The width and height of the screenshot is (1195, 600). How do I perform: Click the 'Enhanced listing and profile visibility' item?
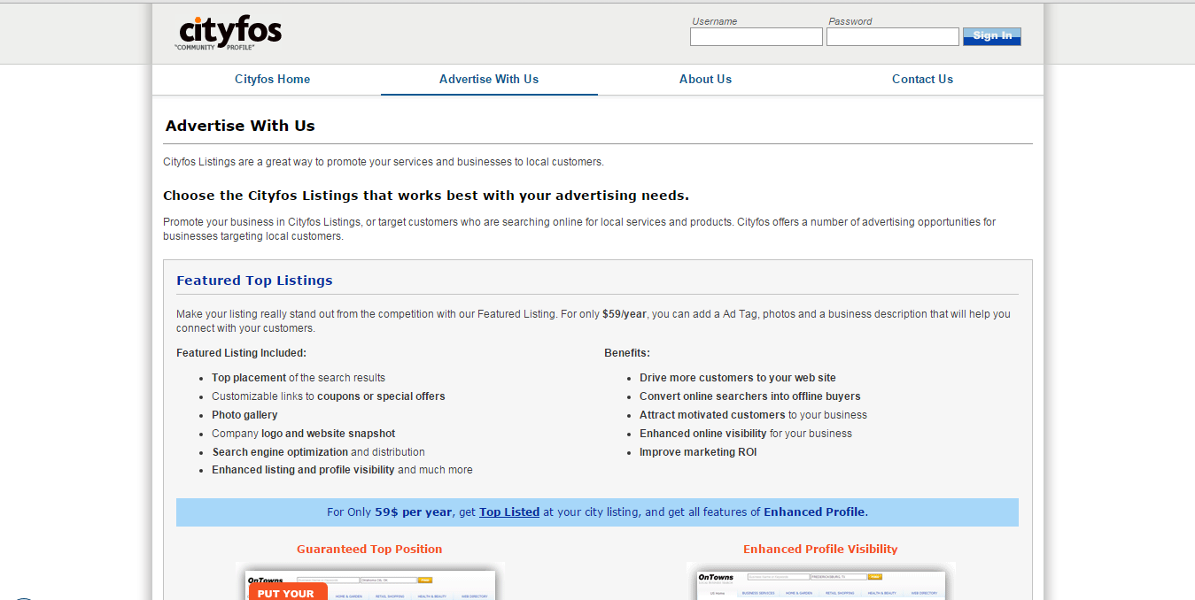pos(342,470)
